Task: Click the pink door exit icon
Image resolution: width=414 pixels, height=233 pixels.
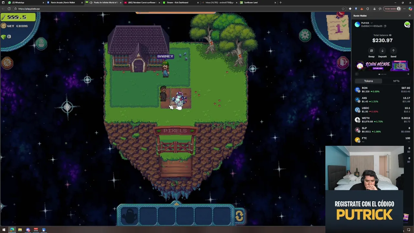Action: [343, 62]
